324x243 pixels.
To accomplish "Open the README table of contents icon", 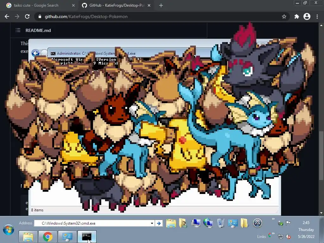I will (18, 30).
